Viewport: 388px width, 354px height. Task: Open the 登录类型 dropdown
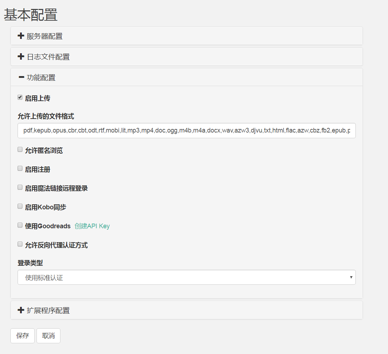(186, 277)
